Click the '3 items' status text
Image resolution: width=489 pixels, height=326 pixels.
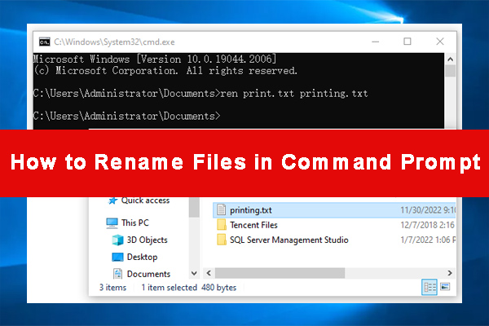pos(112,288)
